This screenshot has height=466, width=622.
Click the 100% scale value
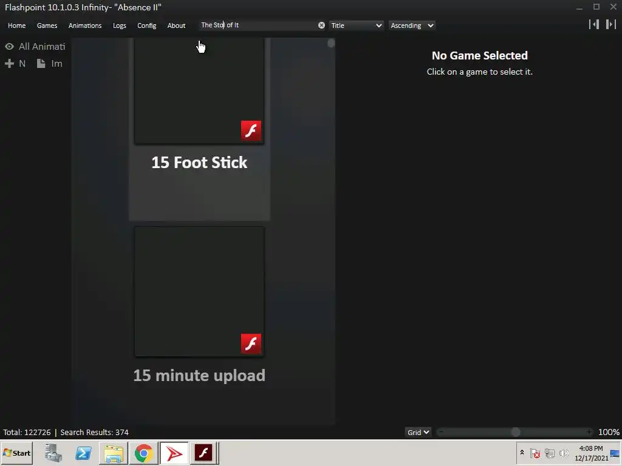click(609, 432)
